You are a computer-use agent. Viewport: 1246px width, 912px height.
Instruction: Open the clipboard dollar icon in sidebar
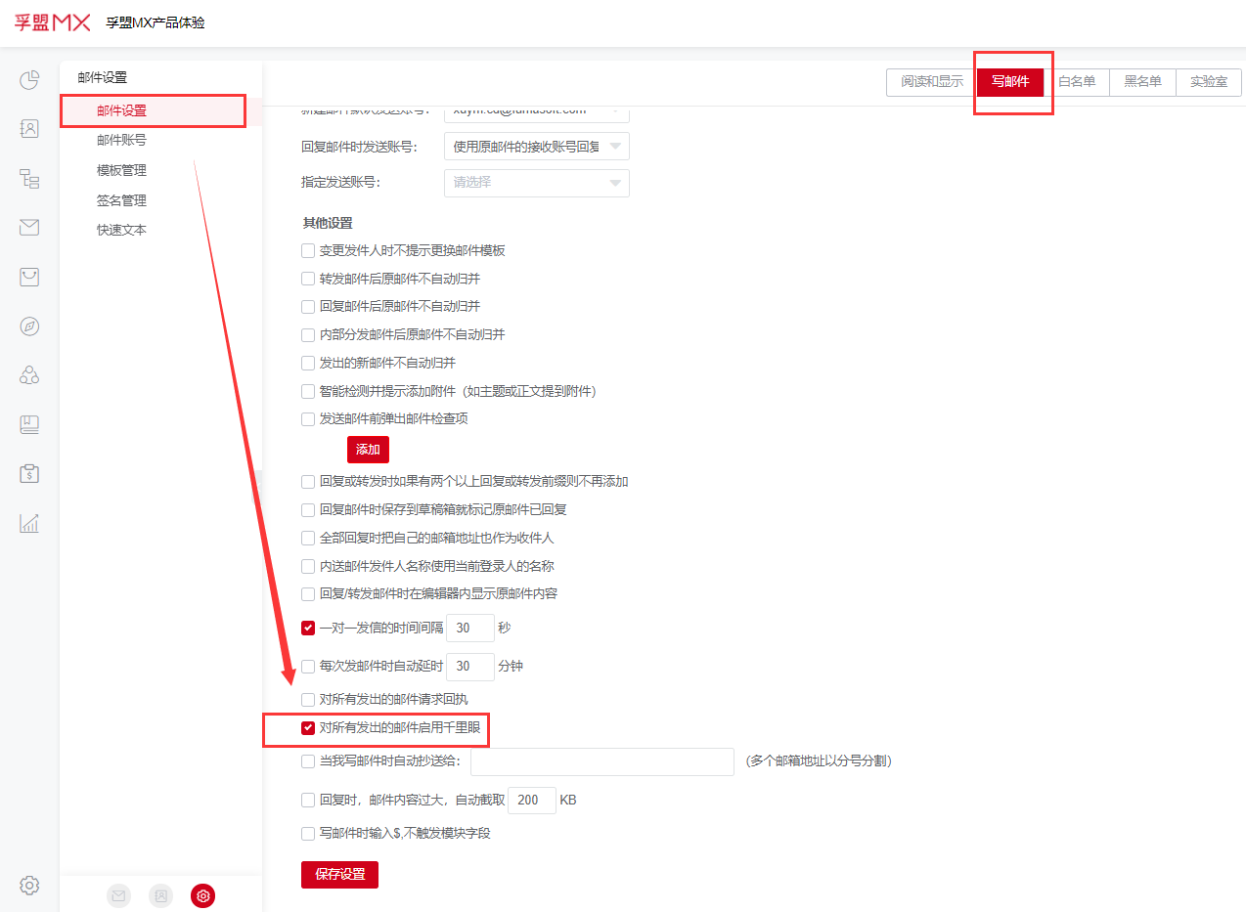(x=29, y=474)
